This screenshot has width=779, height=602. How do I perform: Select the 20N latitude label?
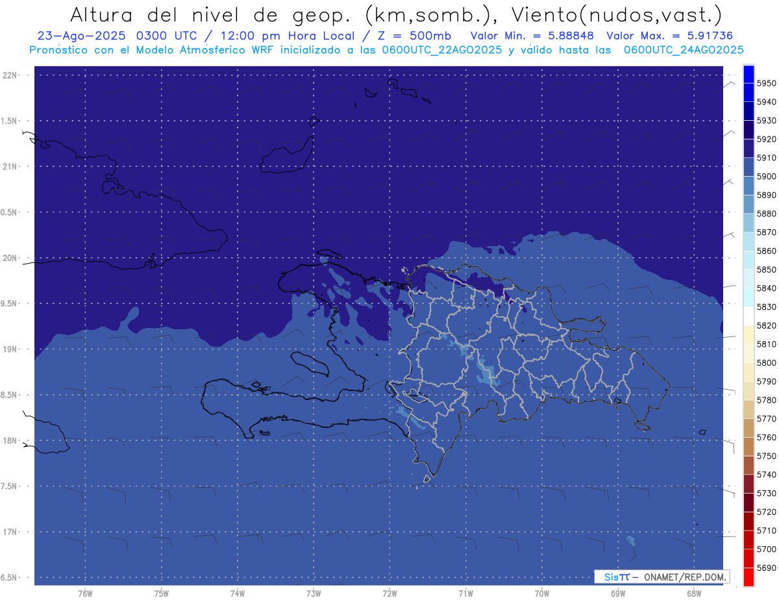(10, 258)
